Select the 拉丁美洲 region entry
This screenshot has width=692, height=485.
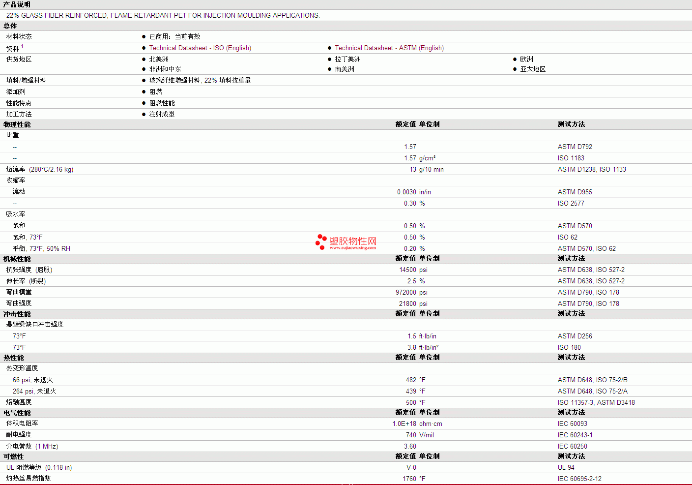[347, 59]
